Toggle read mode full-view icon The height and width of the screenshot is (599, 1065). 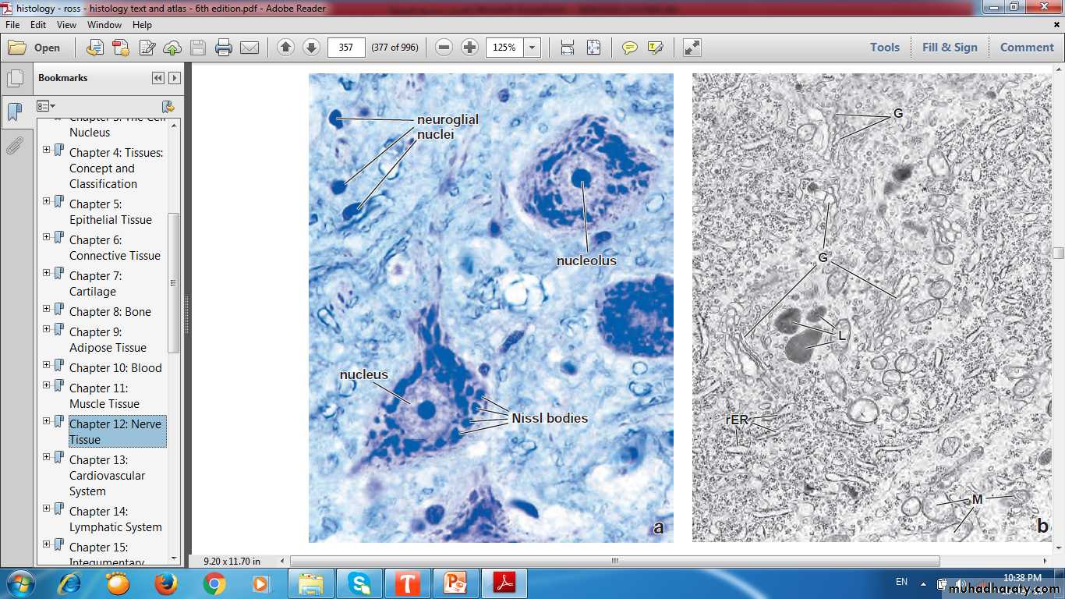692,48
